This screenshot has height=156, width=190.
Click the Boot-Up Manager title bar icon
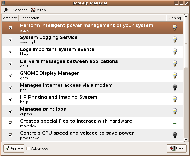point(4,3)
